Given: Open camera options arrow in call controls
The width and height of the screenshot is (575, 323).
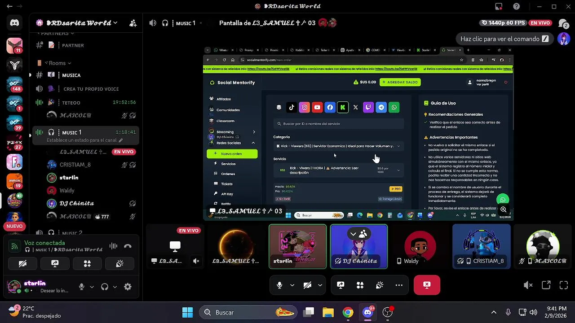Looking at the screenshot, I should (320, 285).
